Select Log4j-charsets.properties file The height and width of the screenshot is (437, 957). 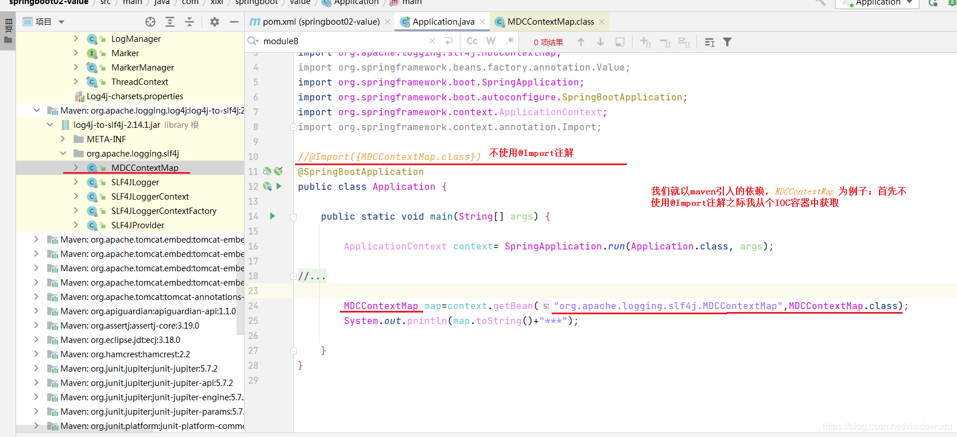[135, 96]
